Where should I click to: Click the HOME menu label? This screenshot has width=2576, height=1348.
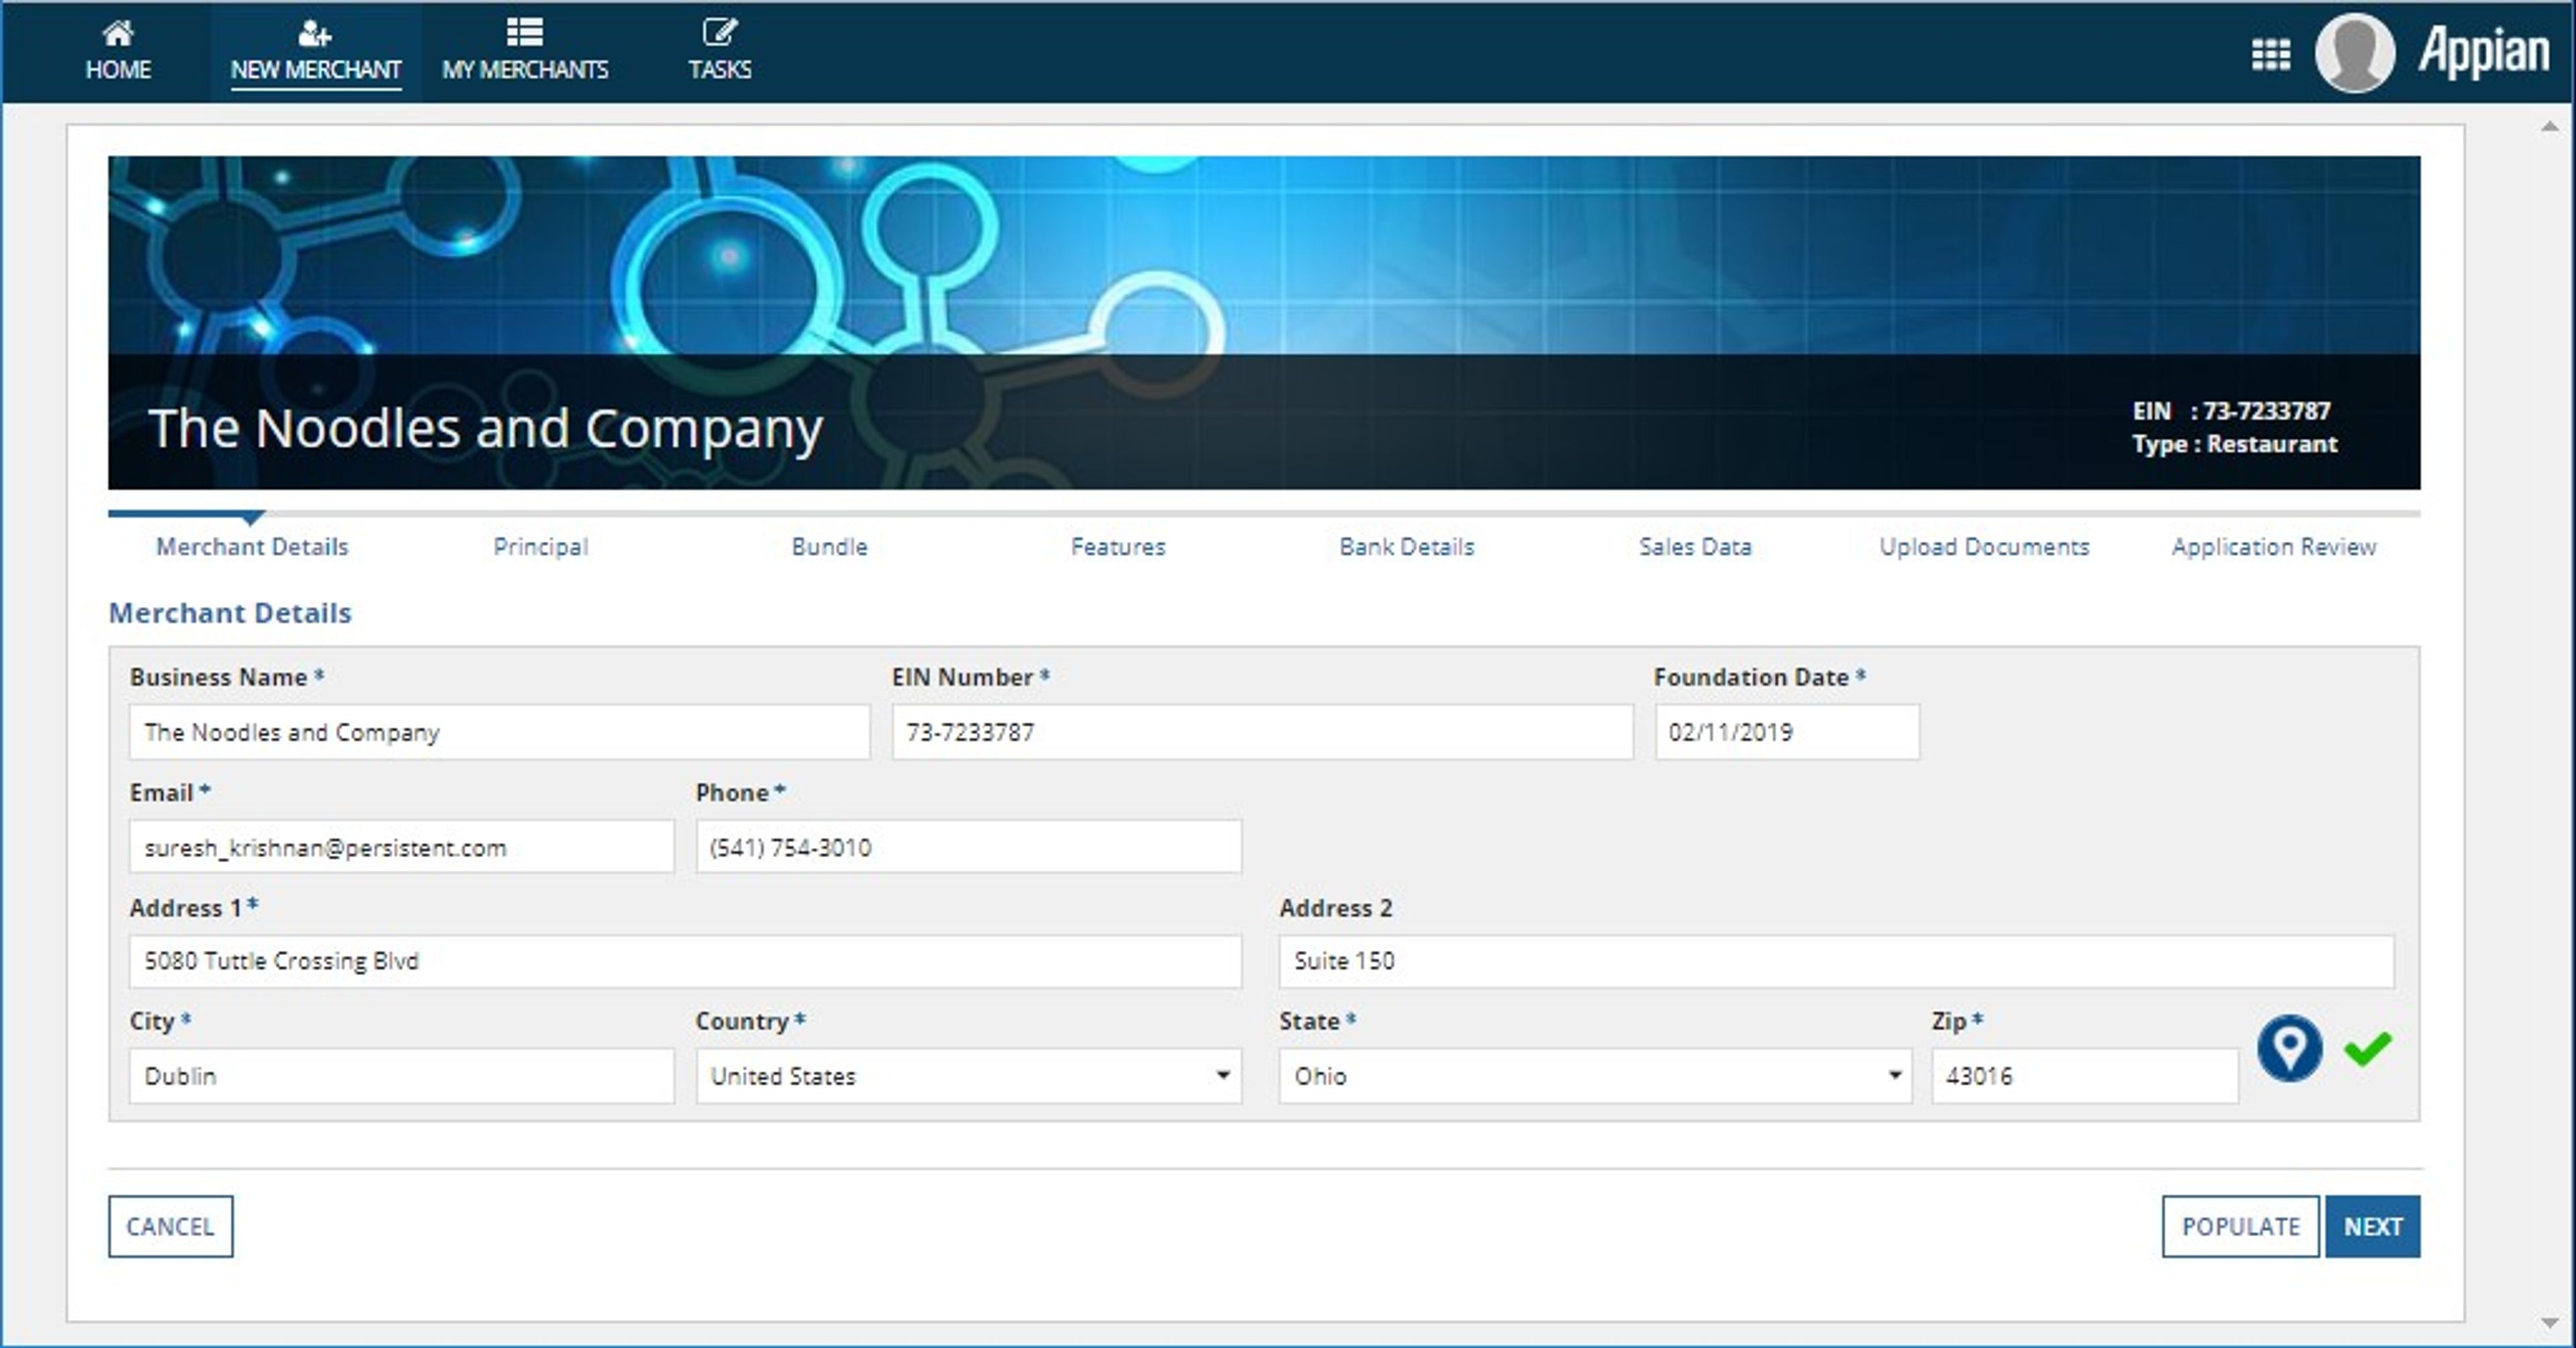pos(118,69)
